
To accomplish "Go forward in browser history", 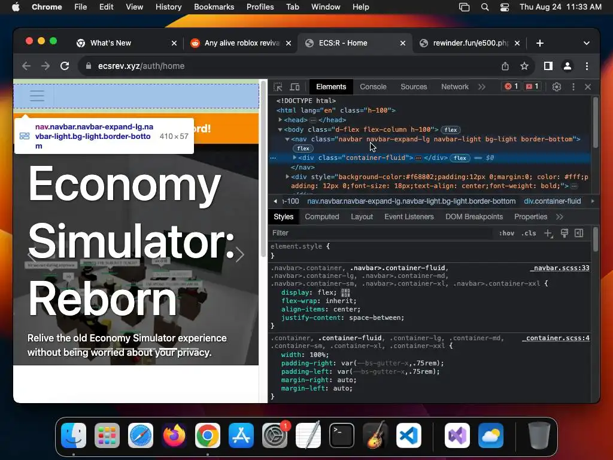I will click(x=45, y=66).
